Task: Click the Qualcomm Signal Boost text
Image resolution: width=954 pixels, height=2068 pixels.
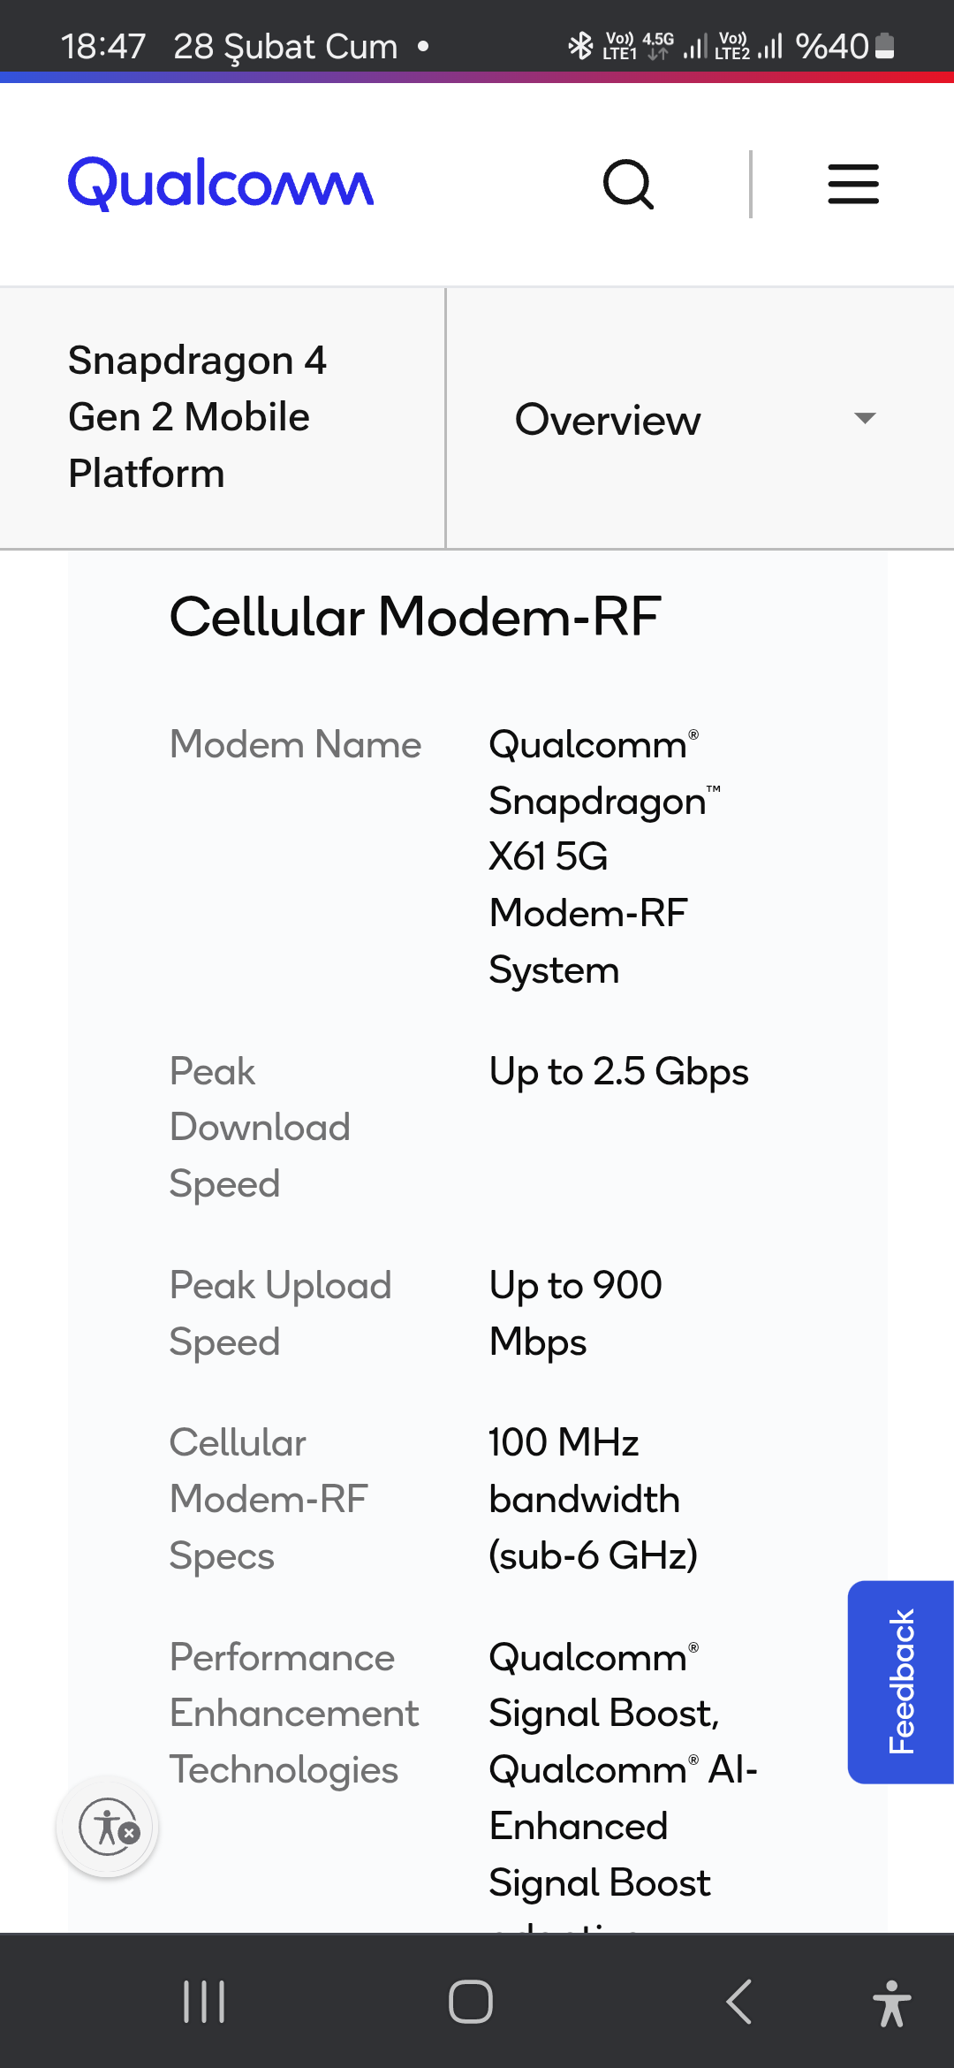Action: tap(604, 1685)
